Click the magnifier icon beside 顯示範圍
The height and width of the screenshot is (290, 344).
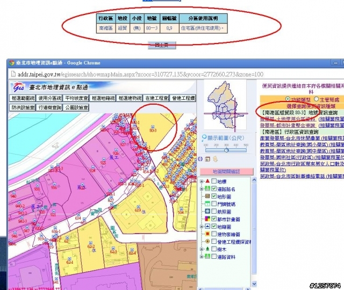[204, 138]
